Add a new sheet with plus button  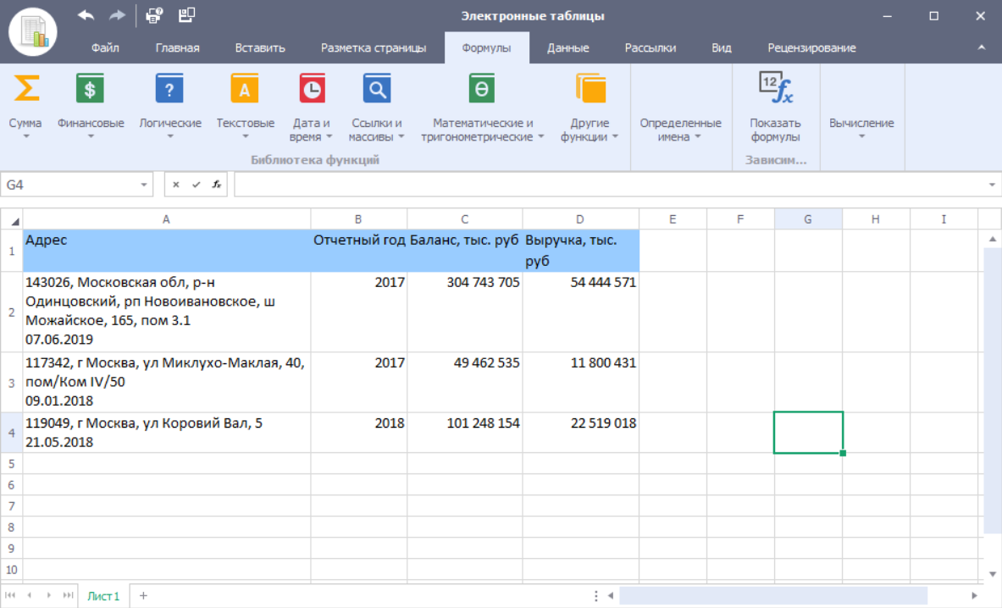click(143, 596)
